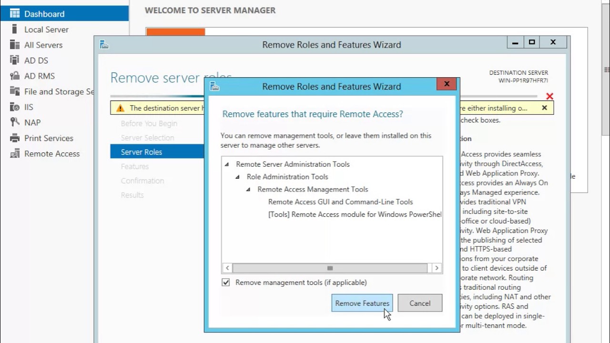Collapse Remote Access Management Tools node
The image size is (610, 343).
pyautogui.click(x=248, y=189)
